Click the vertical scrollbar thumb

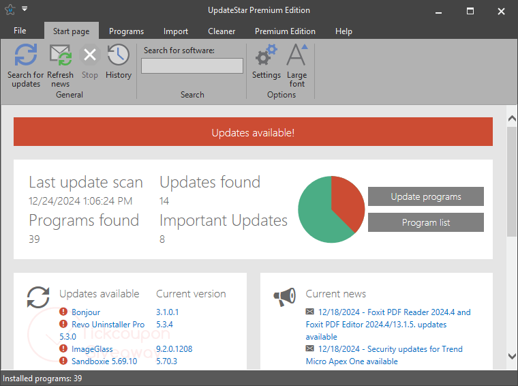512,182
